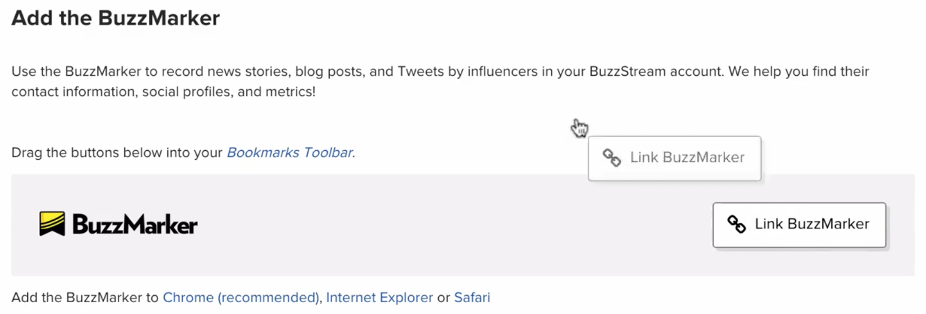Follow the Internet Explorer link
This screenshot has height=314, width=926.
tap(379, 298)
